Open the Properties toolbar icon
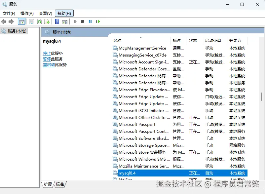 [31, 21]
